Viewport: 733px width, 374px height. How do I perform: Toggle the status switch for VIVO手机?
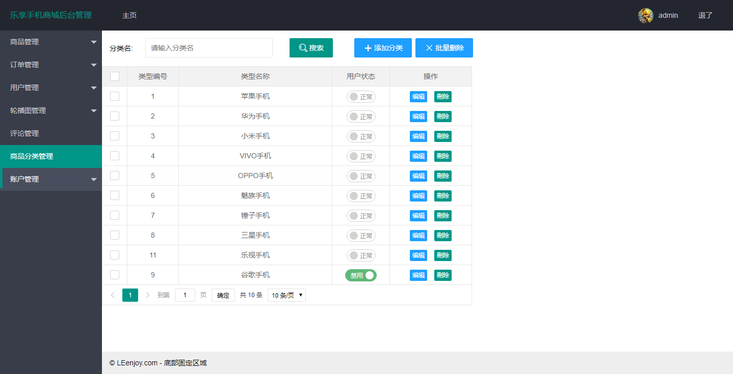pos(361,156)
